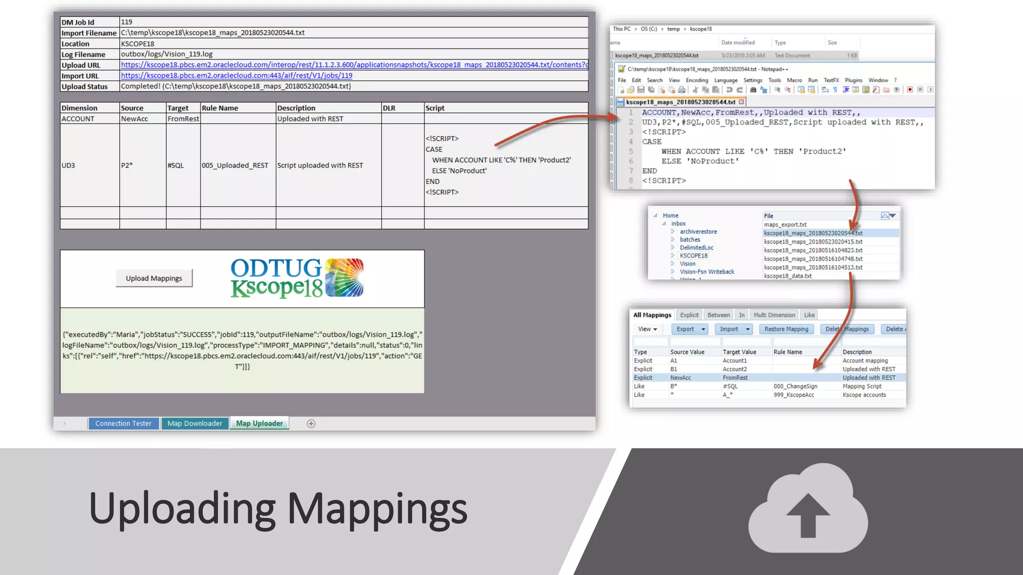Select the Map Uploader sheet tab
Viewport: 1023px width, 575px height.
[259, 423]
